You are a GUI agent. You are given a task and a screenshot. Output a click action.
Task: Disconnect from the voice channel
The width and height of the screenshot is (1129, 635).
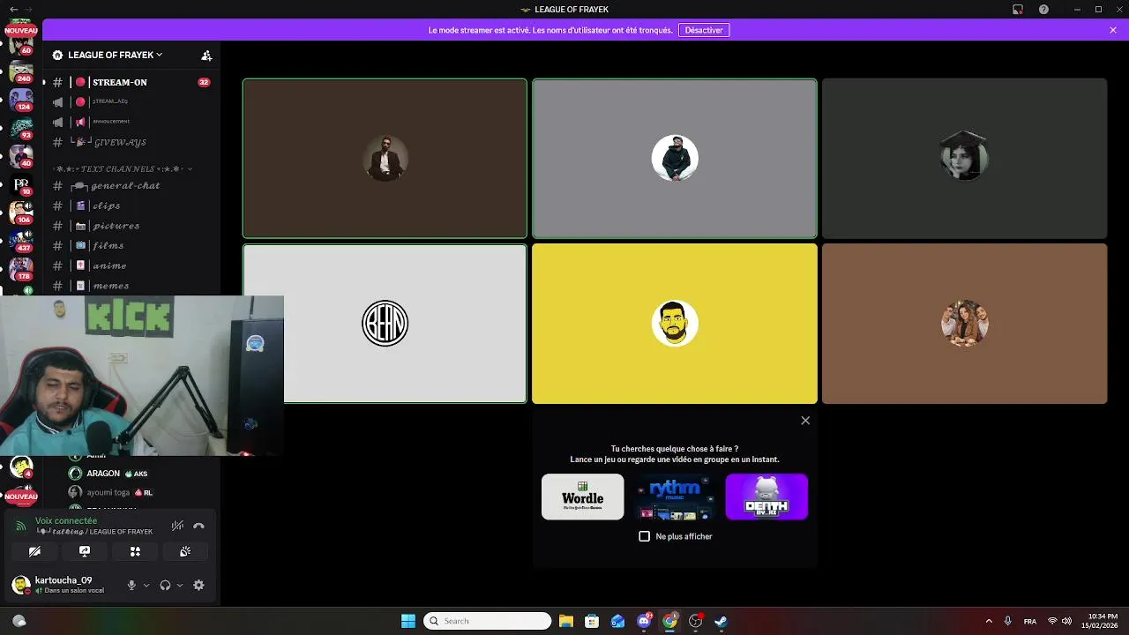tap(198, 526)
